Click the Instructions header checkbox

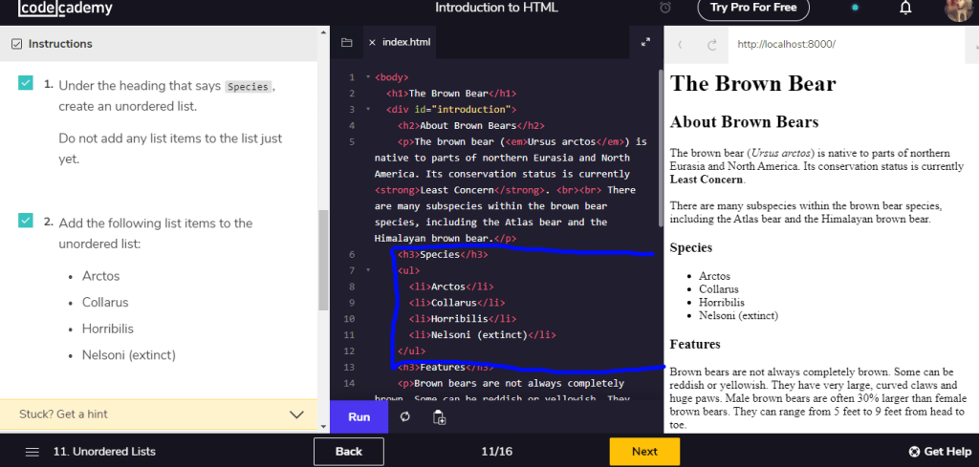16,44
